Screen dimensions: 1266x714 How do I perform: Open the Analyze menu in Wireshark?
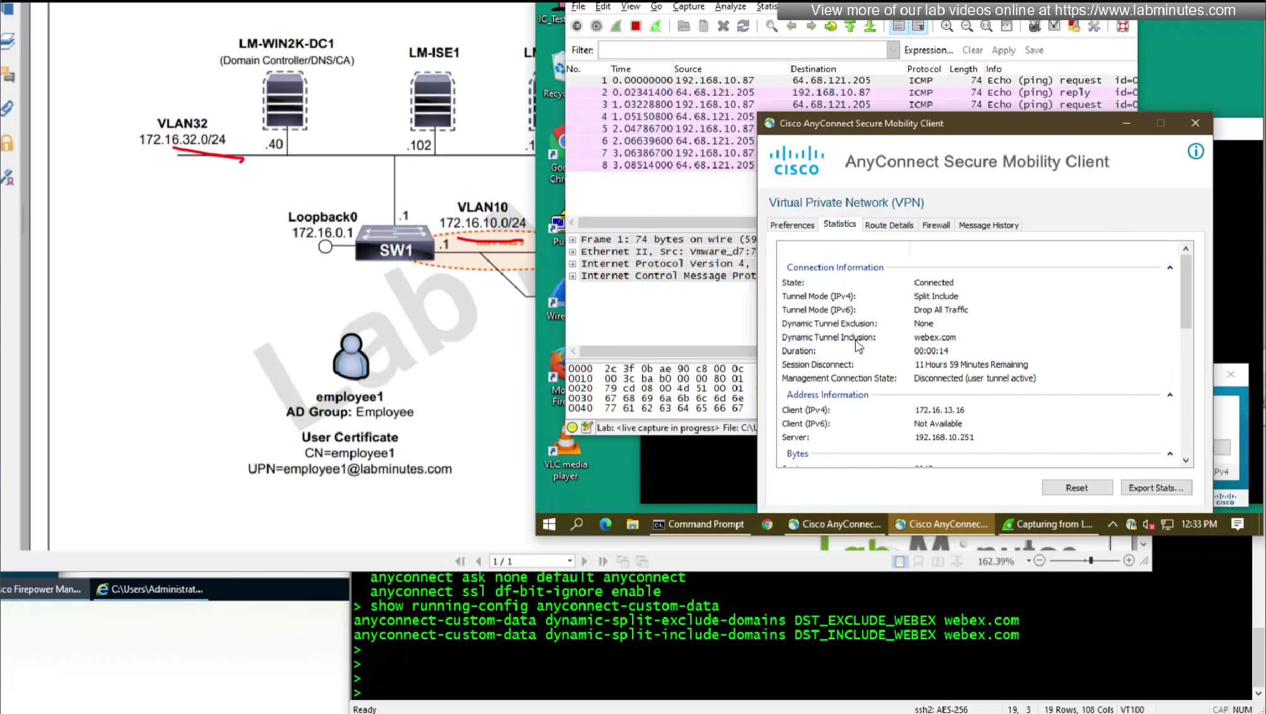tap(730, 6)
